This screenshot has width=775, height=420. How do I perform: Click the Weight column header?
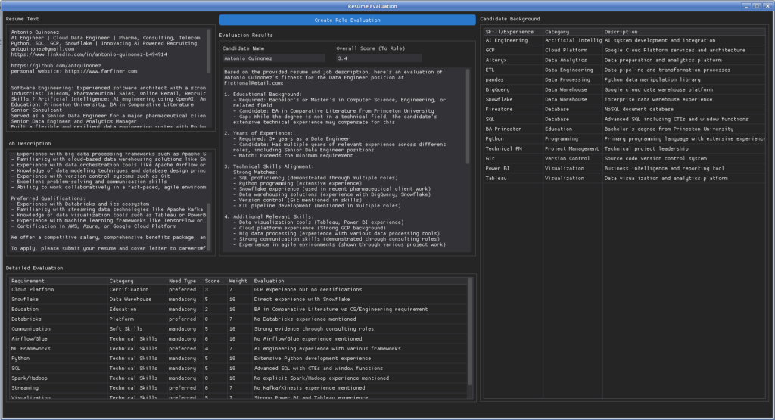(238, 281)
